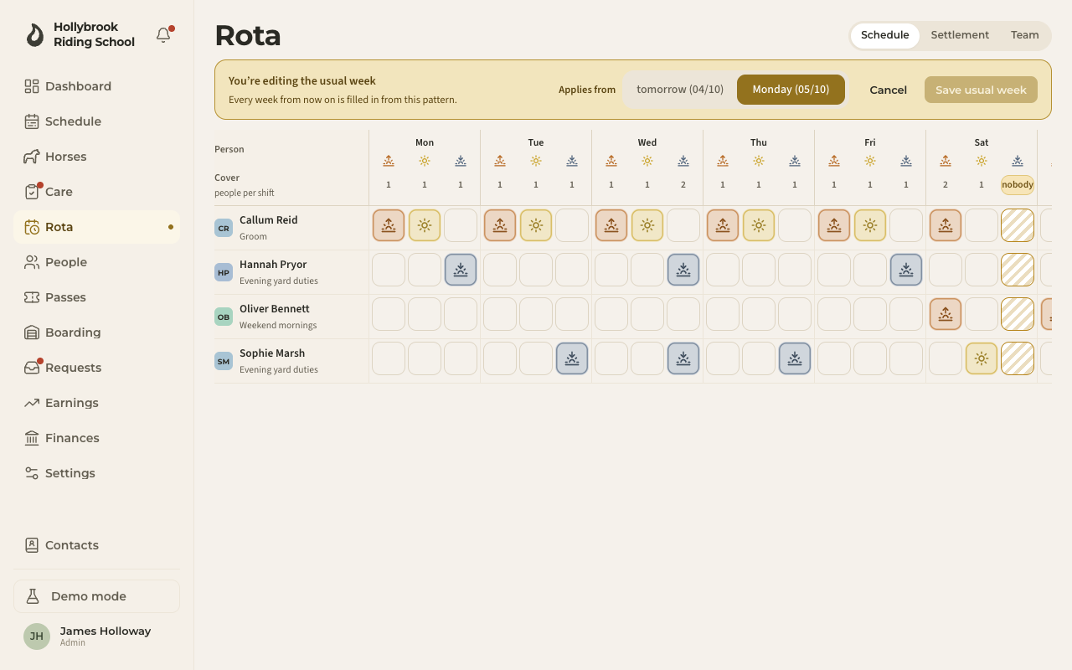Screen dimensions: 1072x670
Task: Open the Care section
Action: [96, 192]
